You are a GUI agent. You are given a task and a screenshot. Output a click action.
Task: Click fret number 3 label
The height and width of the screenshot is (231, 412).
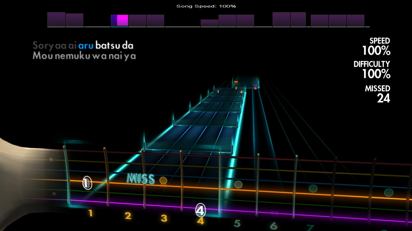pyautogui.click(x=164, y=218)
